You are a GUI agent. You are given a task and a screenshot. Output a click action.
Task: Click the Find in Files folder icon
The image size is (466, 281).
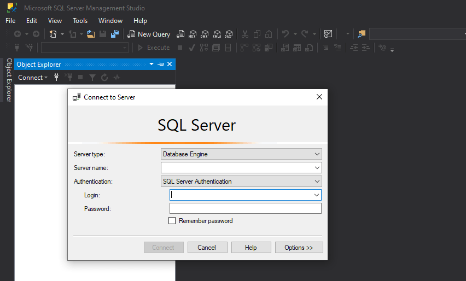(x=362, y=34)
